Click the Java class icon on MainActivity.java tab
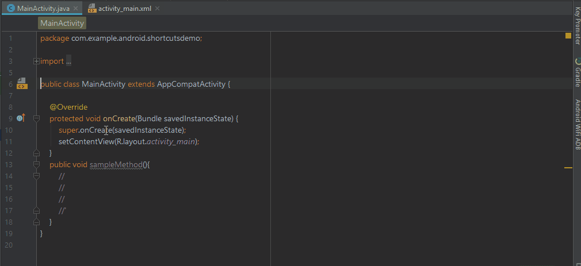Viewport: 581px width, 266px height. pyautogui.click(x=10, y=9)
